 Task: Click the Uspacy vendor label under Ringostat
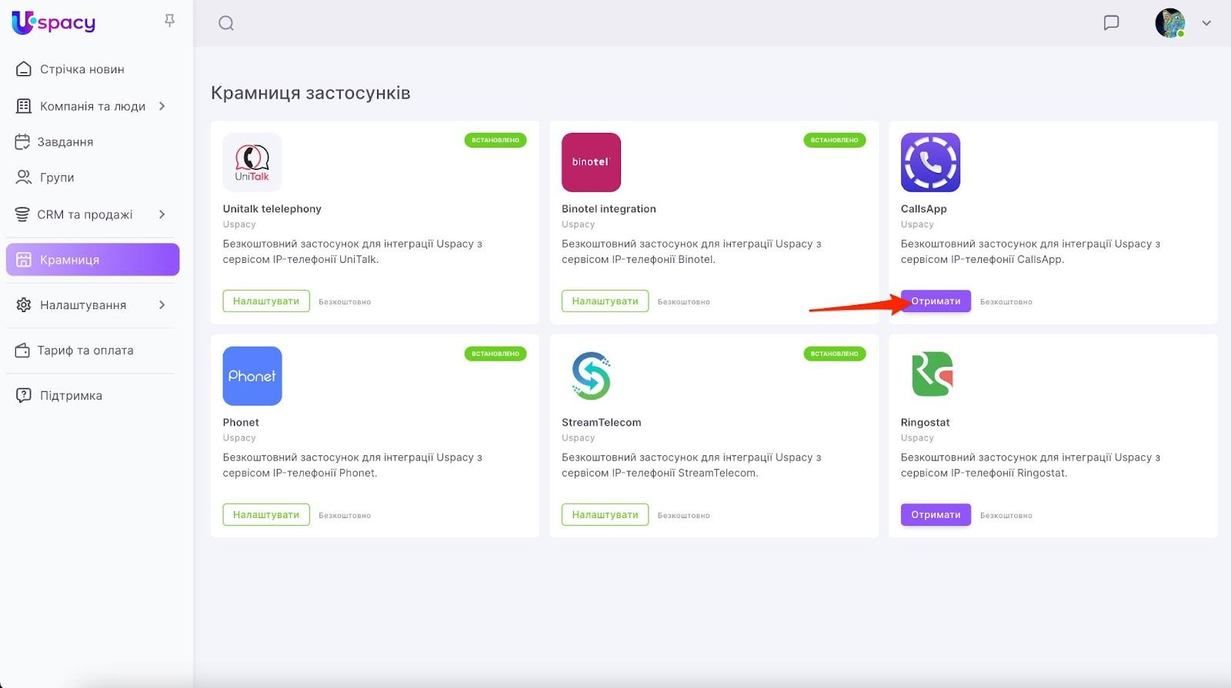pos(917,438)
